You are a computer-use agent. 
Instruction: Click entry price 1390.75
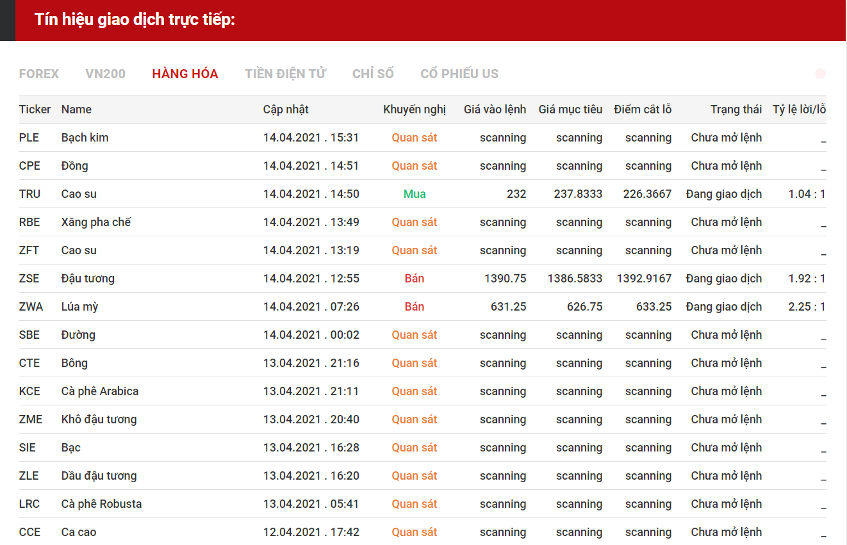tap(506, 279)
